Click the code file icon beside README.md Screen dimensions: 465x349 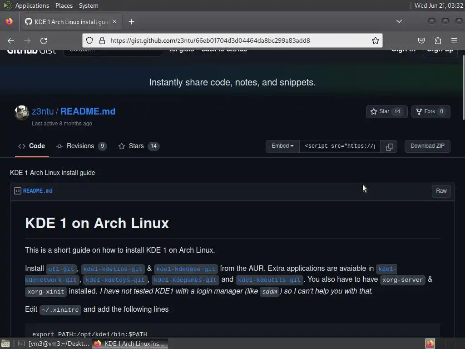[18, 191]
